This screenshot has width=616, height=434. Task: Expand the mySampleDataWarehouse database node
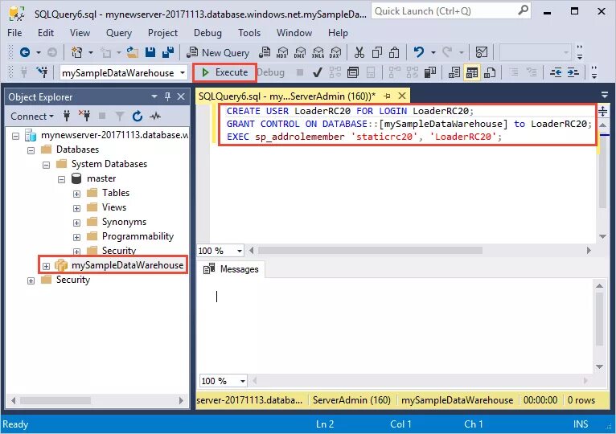[47, 266]
